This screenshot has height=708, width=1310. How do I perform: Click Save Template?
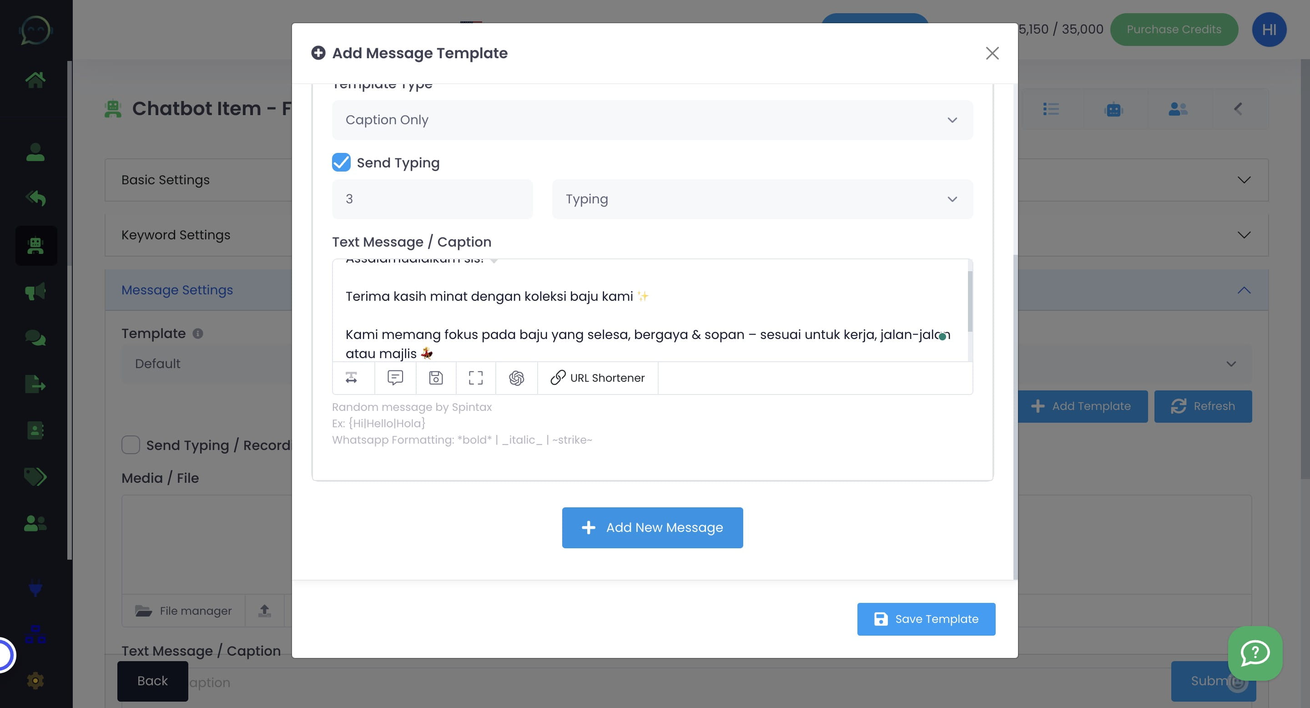click(926, 619)
